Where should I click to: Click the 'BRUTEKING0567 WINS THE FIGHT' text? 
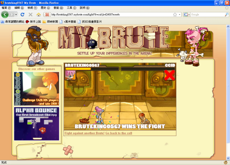(x=120, y=126)
